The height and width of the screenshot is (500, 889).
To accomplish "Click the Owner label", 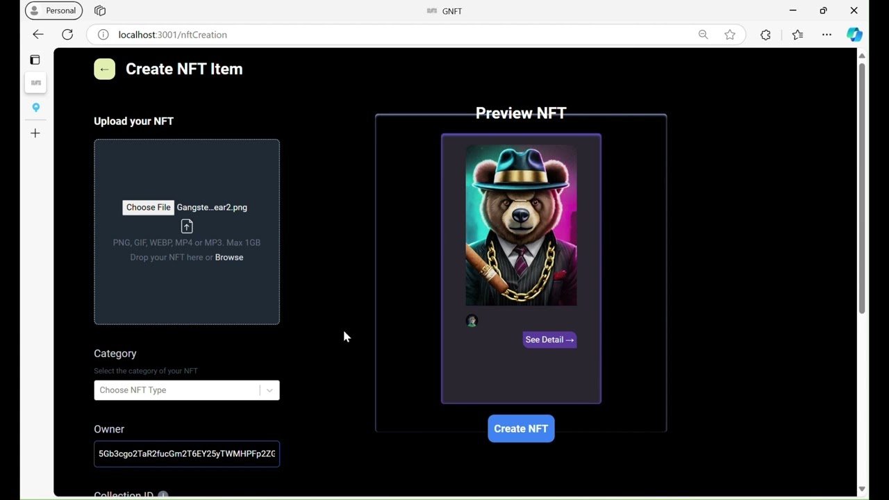I will click(109, 429).
